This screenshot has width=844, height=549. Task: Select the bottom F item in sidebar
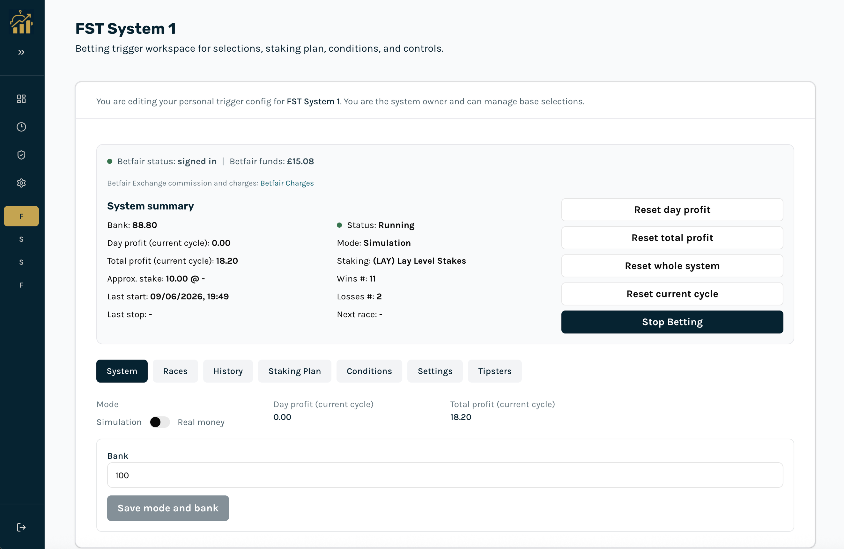(21, 285)
